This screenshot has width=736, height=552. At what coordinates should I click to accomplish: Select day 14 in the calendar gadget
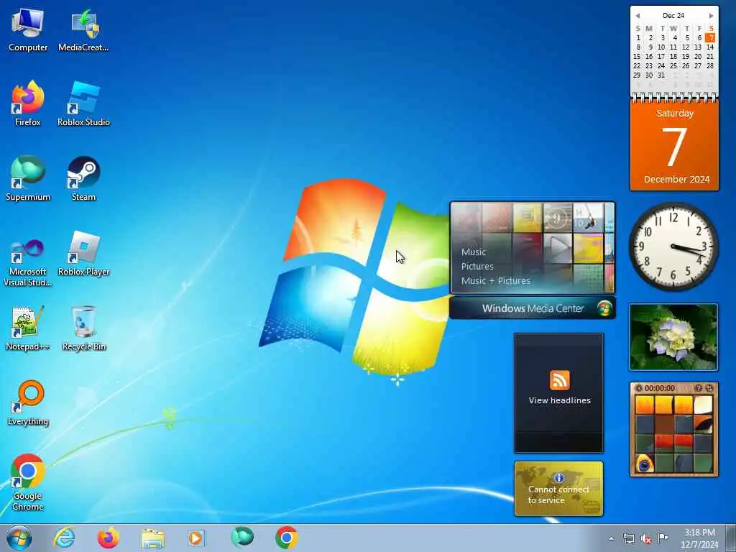710,47
